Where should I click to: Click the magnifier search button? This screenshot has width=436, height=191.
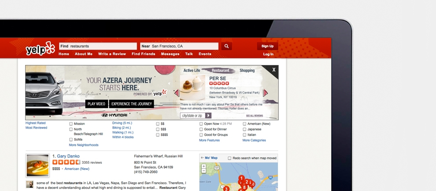tap(227, 46)
